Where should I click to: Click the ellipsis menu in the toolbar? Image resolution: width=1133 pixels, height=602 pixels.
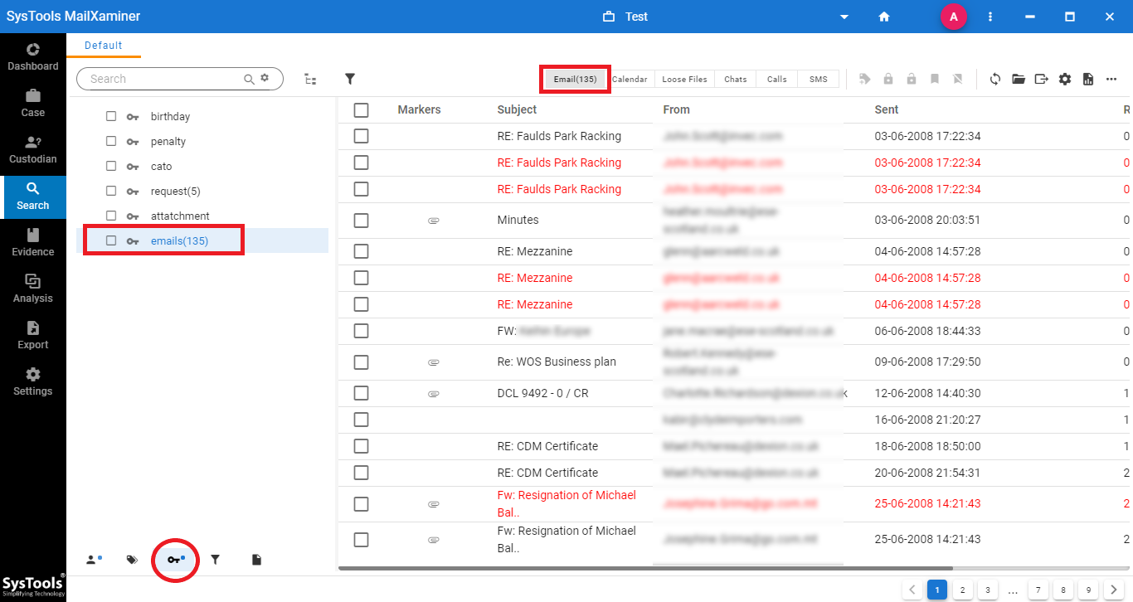1111,79
